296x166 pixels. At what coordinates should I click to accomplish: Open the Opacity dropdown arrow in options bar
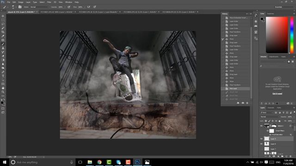pos(65,7)
